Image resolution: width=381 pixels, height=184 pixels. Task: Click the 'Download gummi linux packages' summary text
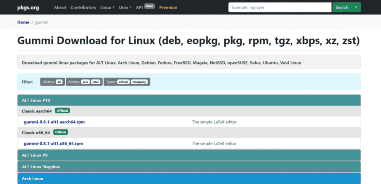[x=161, y=63]
